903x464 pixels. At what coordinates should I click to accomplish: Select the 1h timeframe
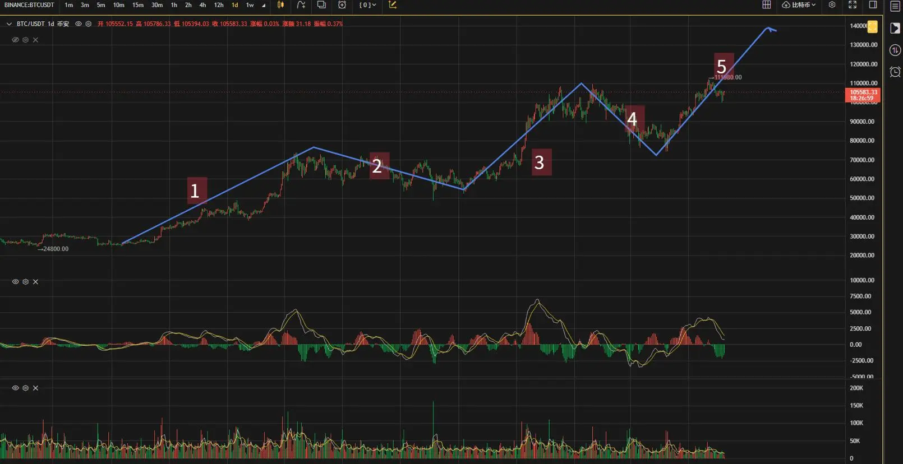[174, 5]
